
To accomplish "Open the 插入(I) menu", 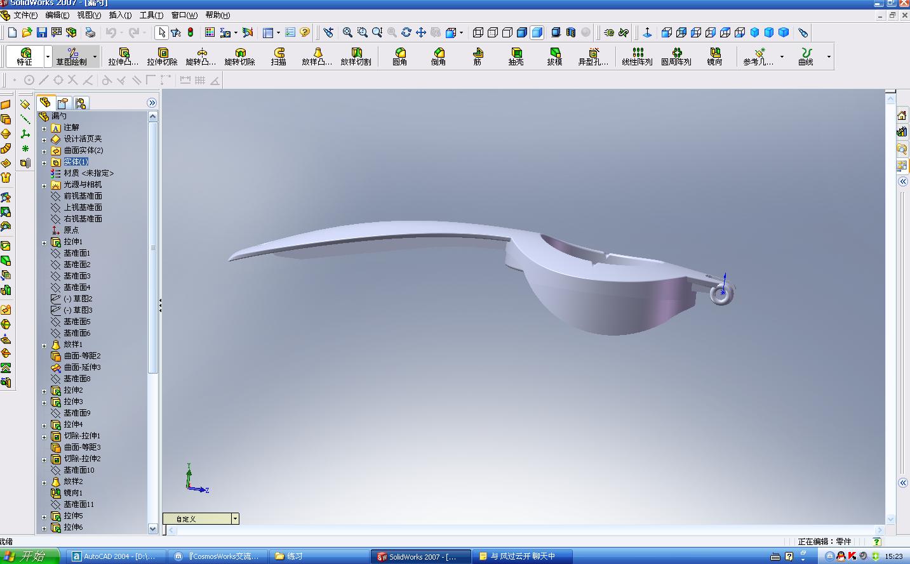I will (x=120, y=15).
